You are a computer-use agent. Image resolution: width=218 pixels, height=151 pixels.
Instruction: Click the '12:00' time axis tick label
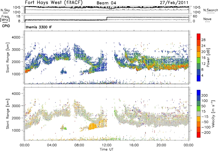pyautogui.click(x=107, y=145)
